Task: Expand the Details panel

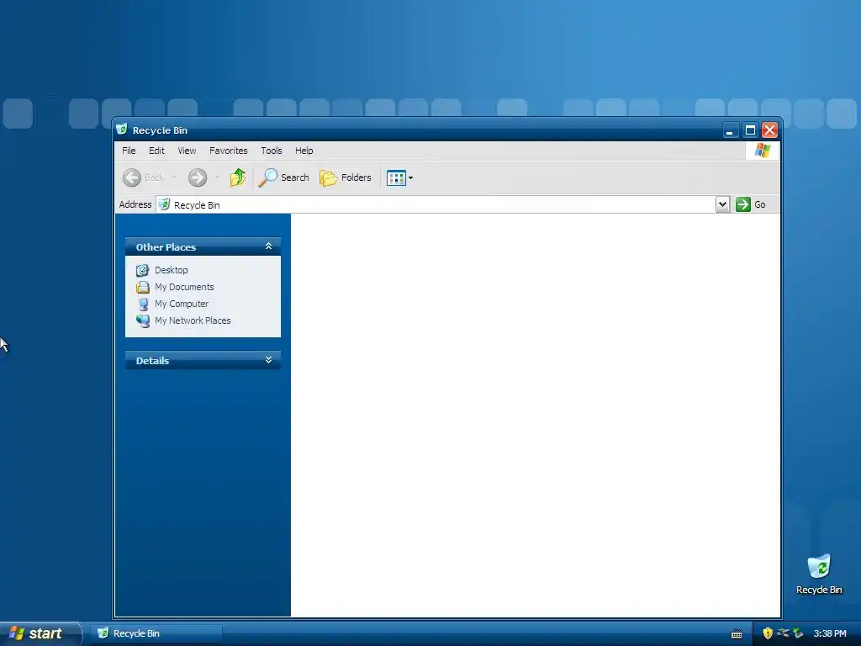Action: tap(268, 360)
